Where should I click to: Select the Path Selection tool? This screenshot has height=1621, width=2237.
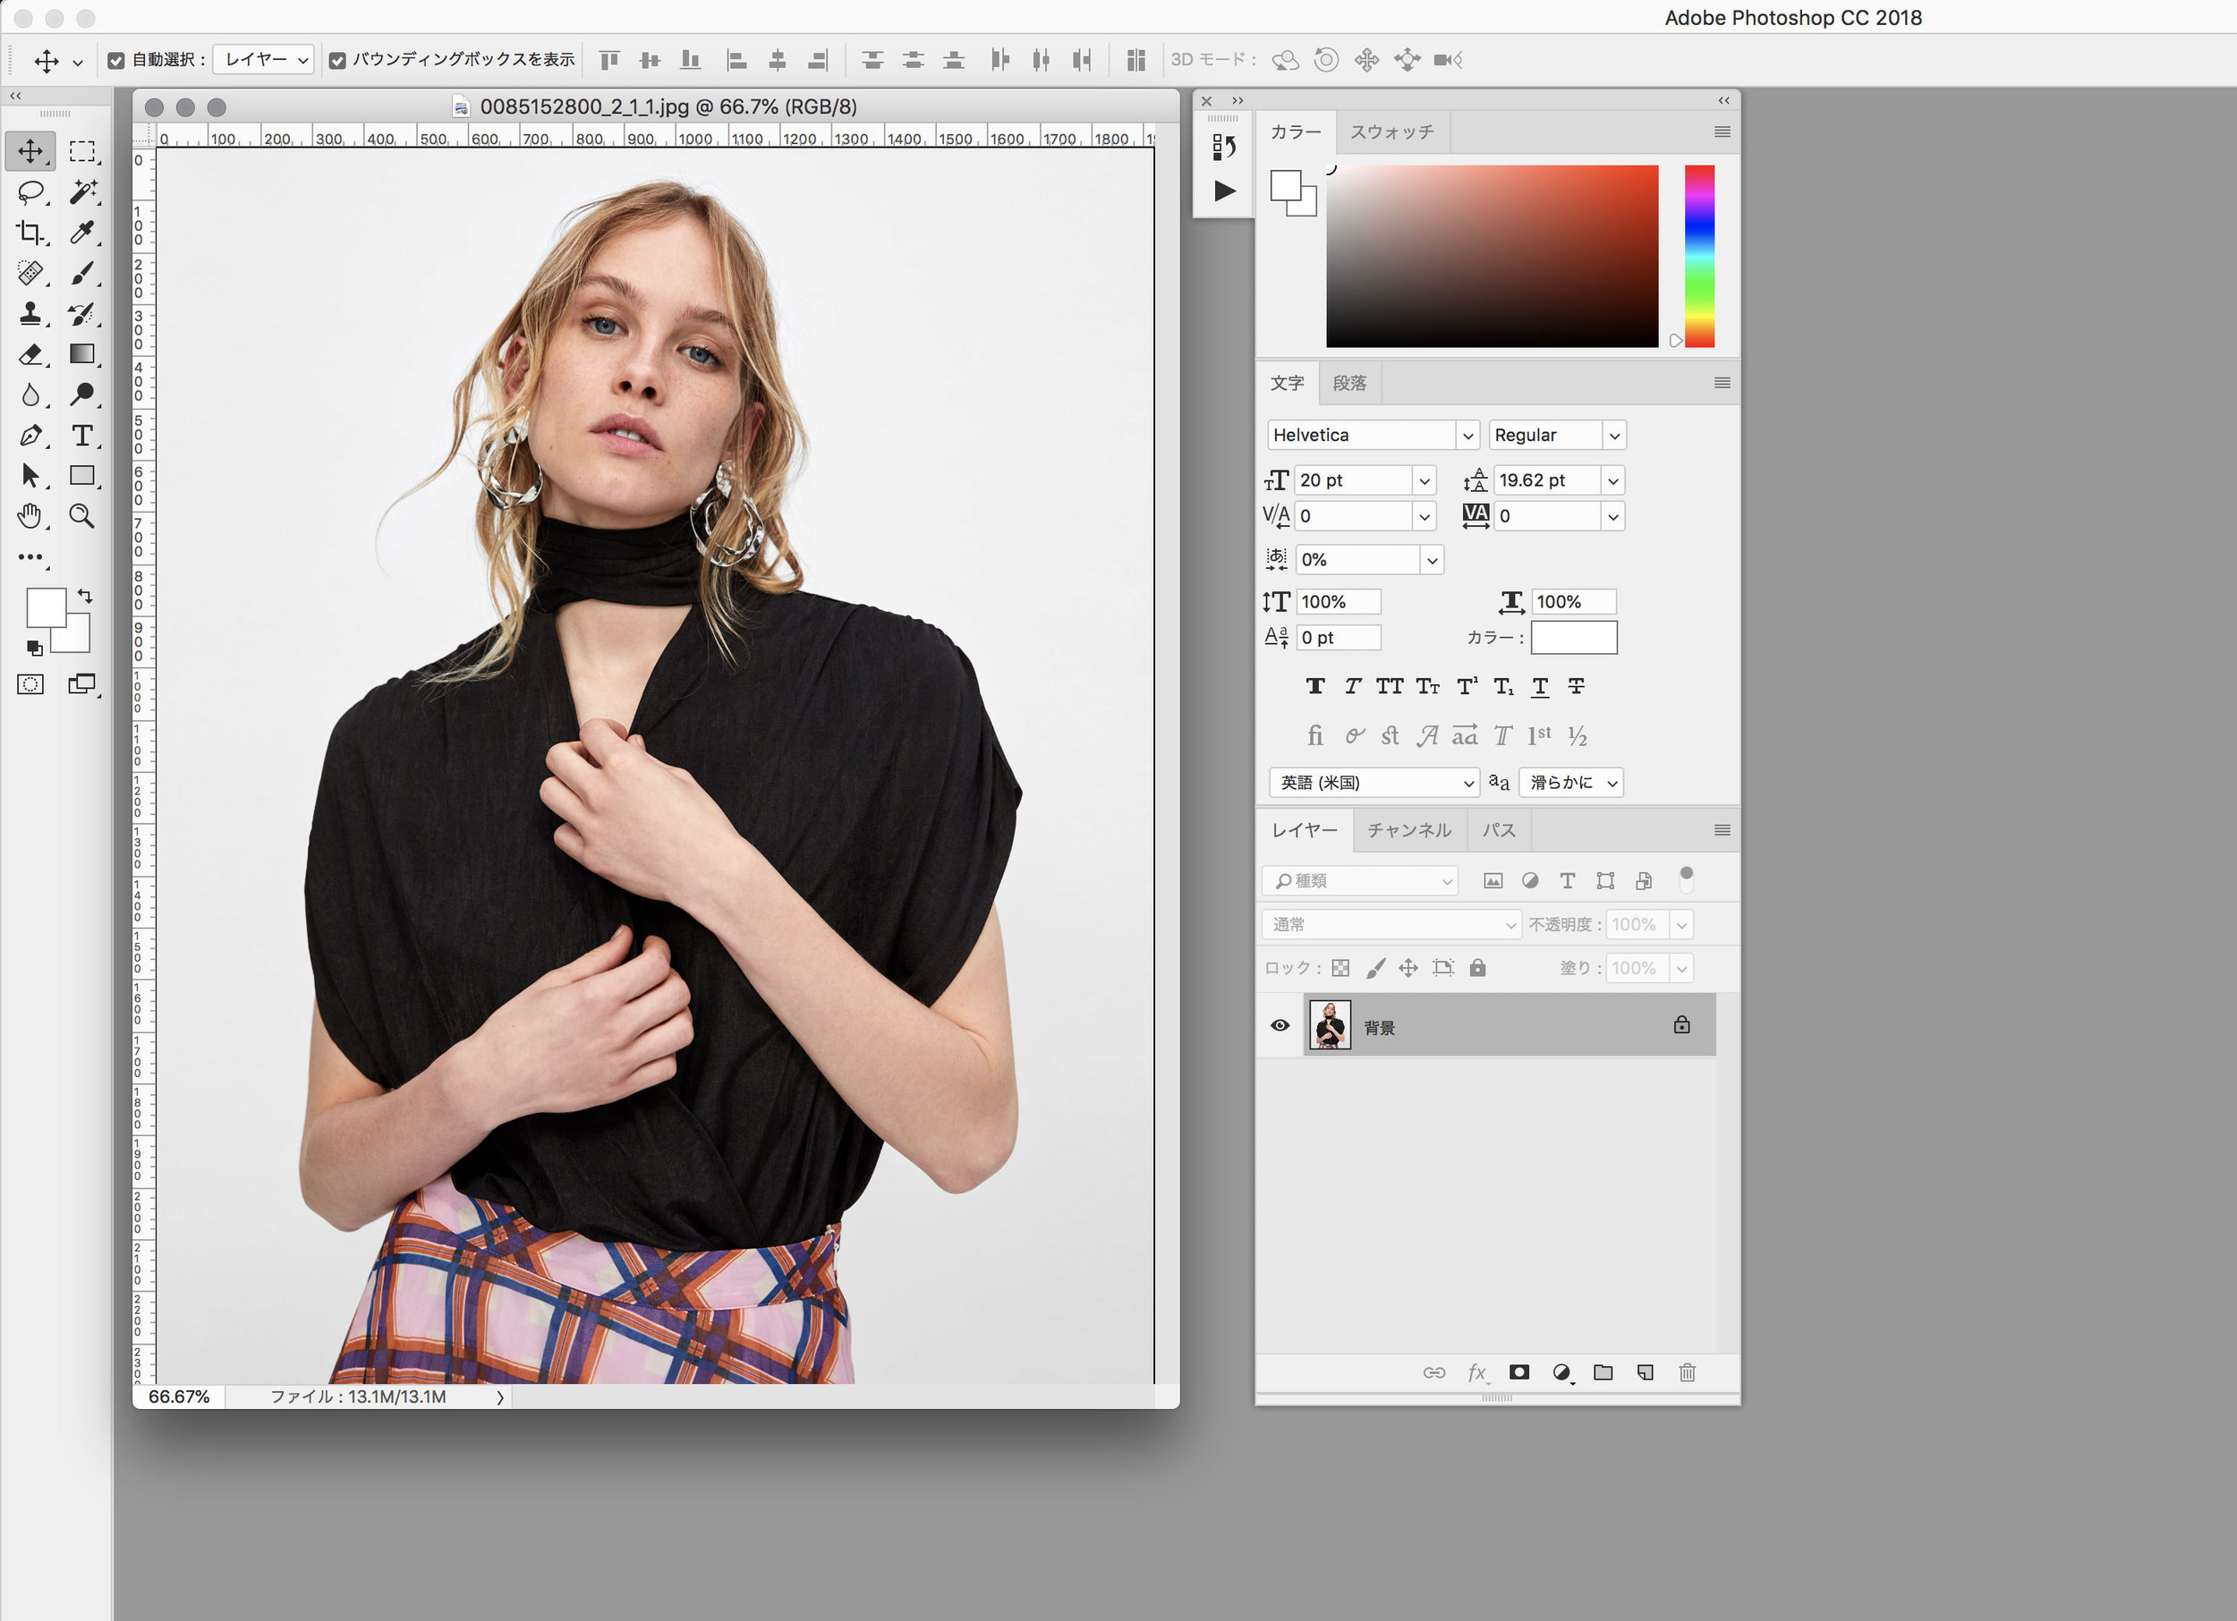pos(30,475)
